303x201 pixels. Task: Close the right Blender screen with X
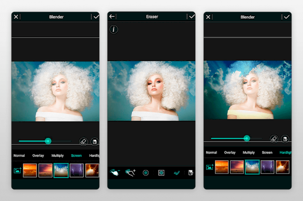click(208, 17)
